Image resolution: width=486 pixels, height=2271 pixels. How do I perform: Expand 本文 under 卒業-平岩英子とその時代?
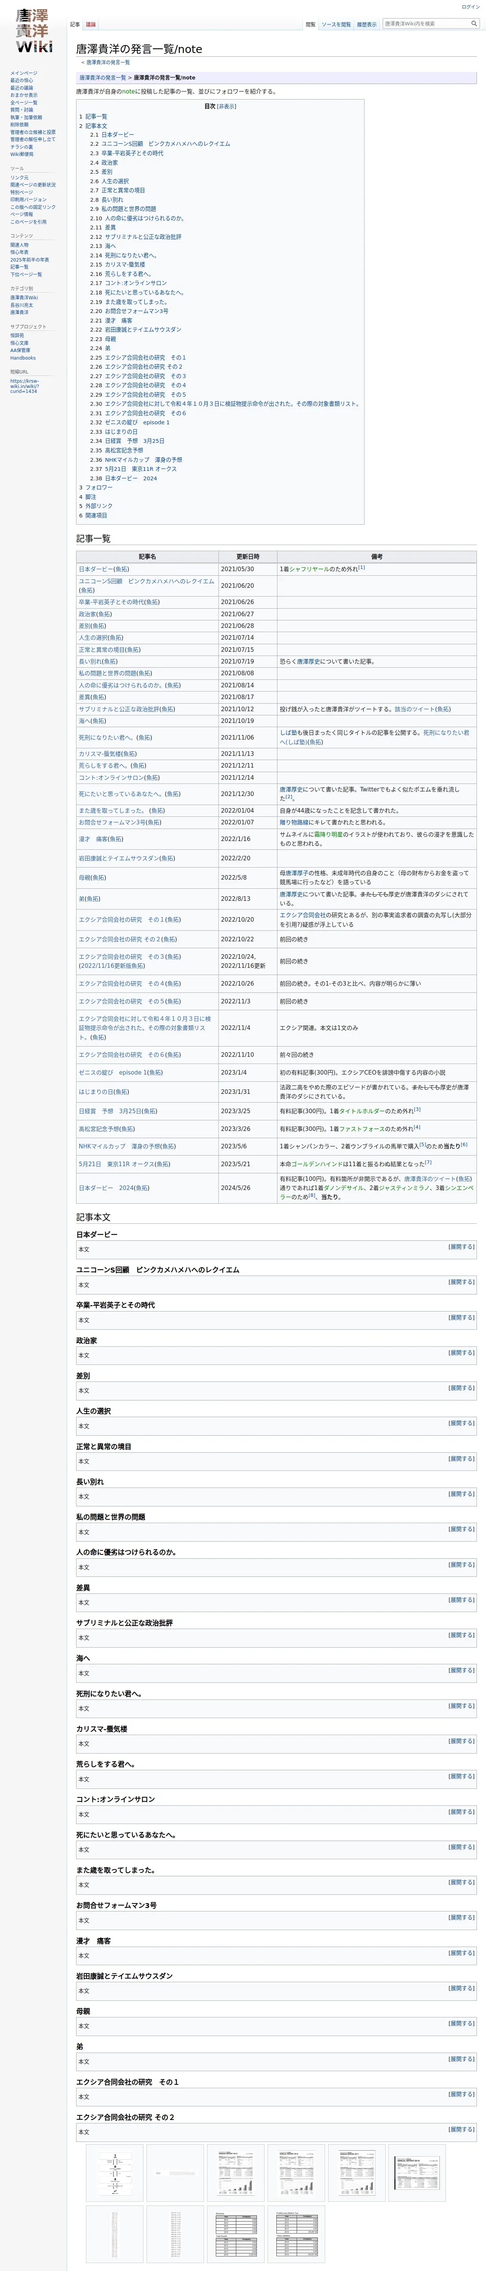(461, 1317)
